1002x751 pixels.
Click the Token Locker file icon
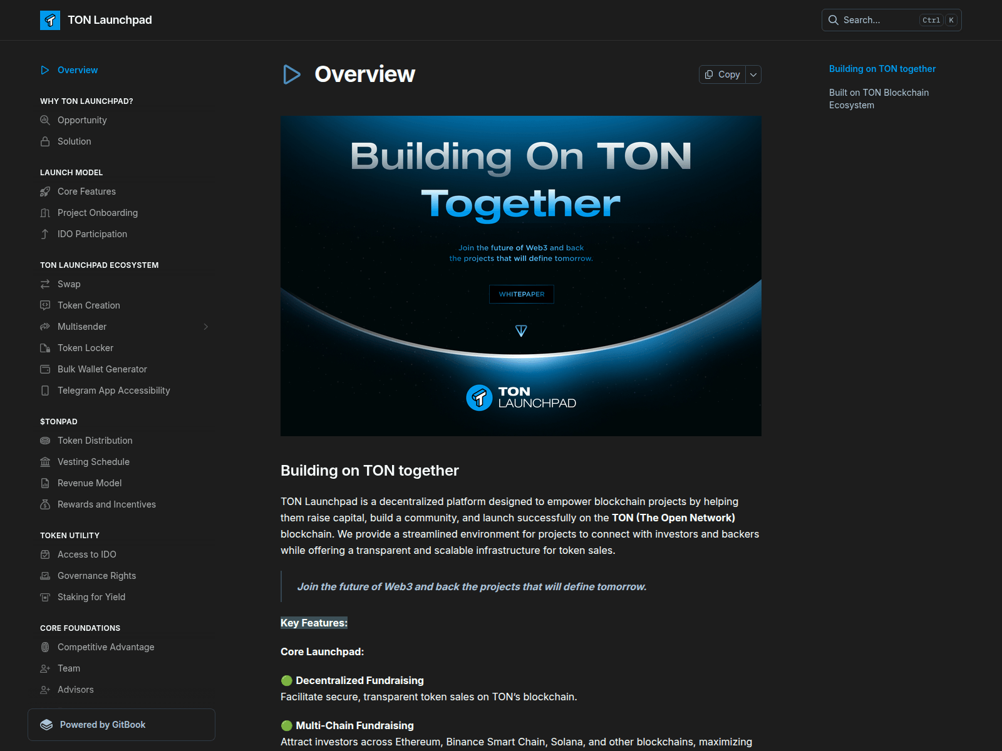(x=45, y=348)
